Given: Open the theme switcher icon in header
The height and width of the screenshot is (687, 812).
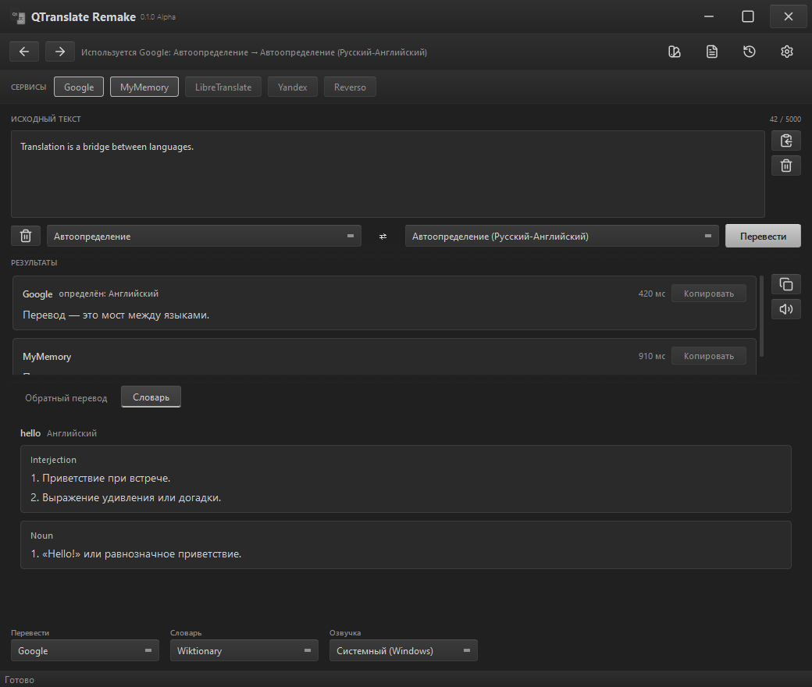Looking at the screenshot, I should click(675, 52).
